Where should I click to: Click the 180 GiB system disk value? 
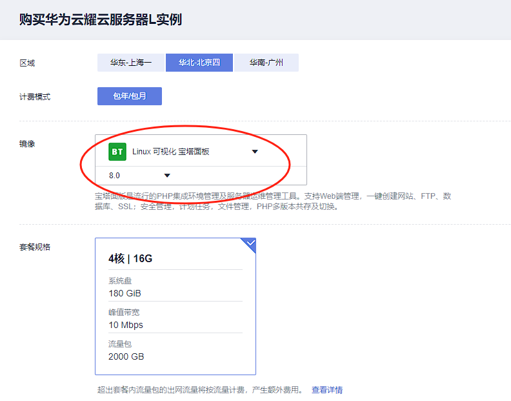(125, 293)
